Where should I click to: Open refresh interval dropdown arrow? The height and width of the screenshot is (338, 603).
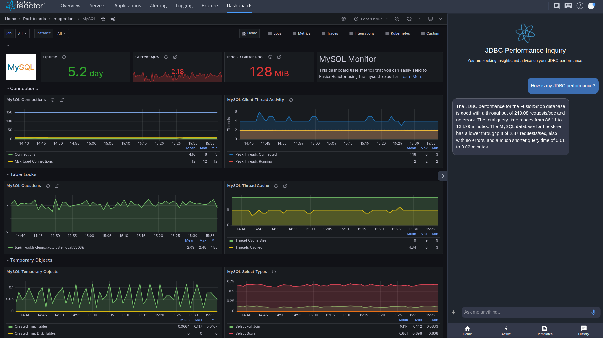pyautogui.click(x=419, y=19)
